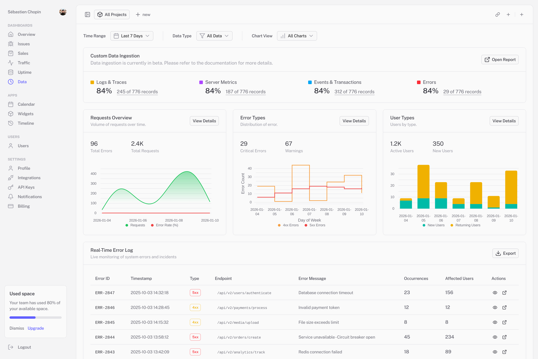The image size is (538, 359).
Task: Open the All Charts dropdown
Action: (x=297, y=36)
